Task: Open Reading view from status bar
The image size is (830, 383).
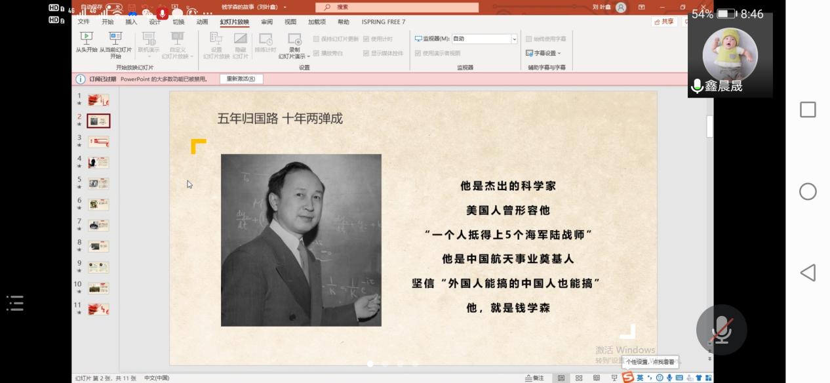Action: [x=596, y=378]
